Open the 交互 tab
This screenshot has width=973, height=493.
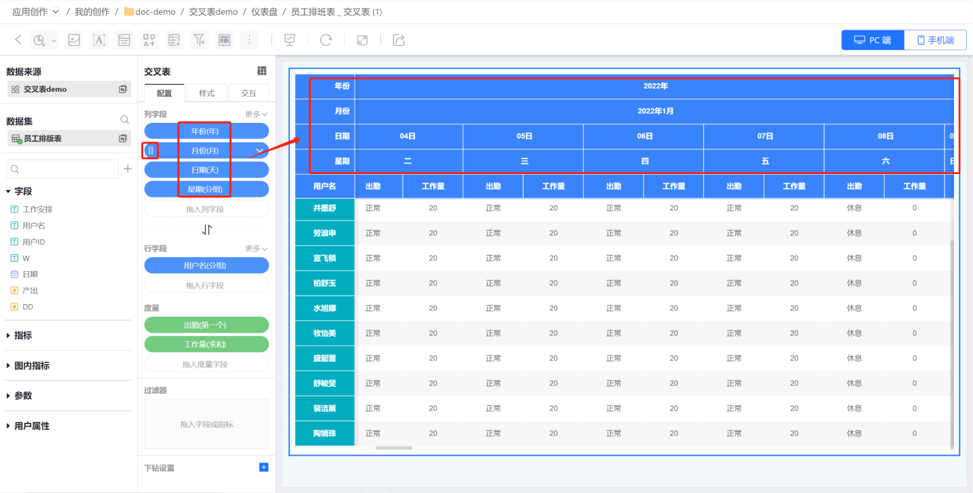click(248, 93)
